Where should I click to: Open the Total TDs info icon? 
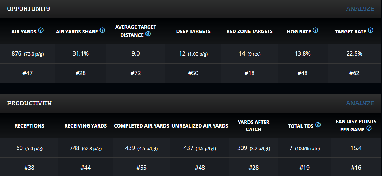tap(318, 125)
